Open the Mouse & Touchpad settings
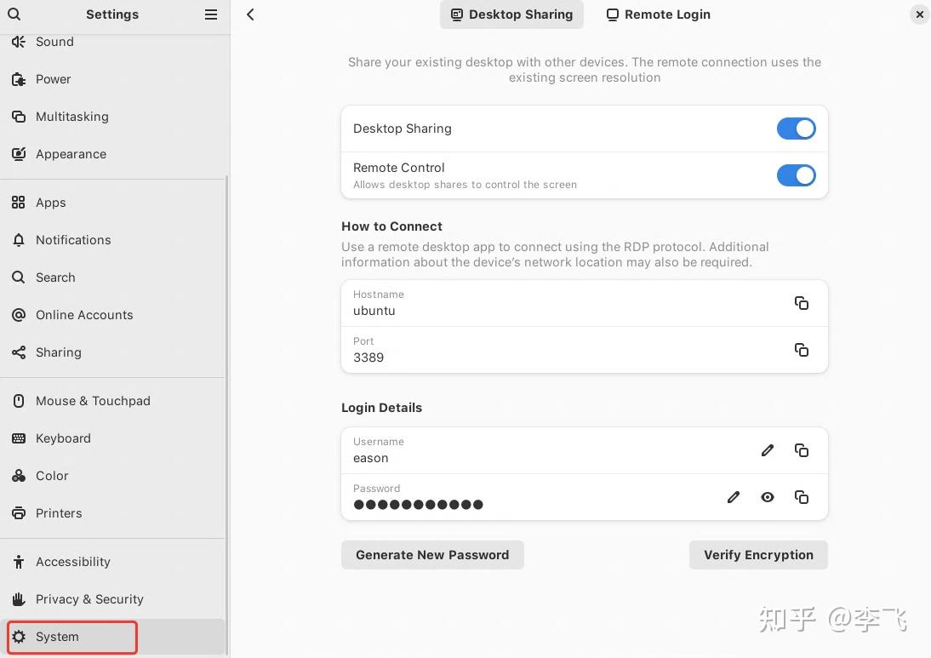Image resolution: width=931 pixels, height=658 pixels. (93, 401)
